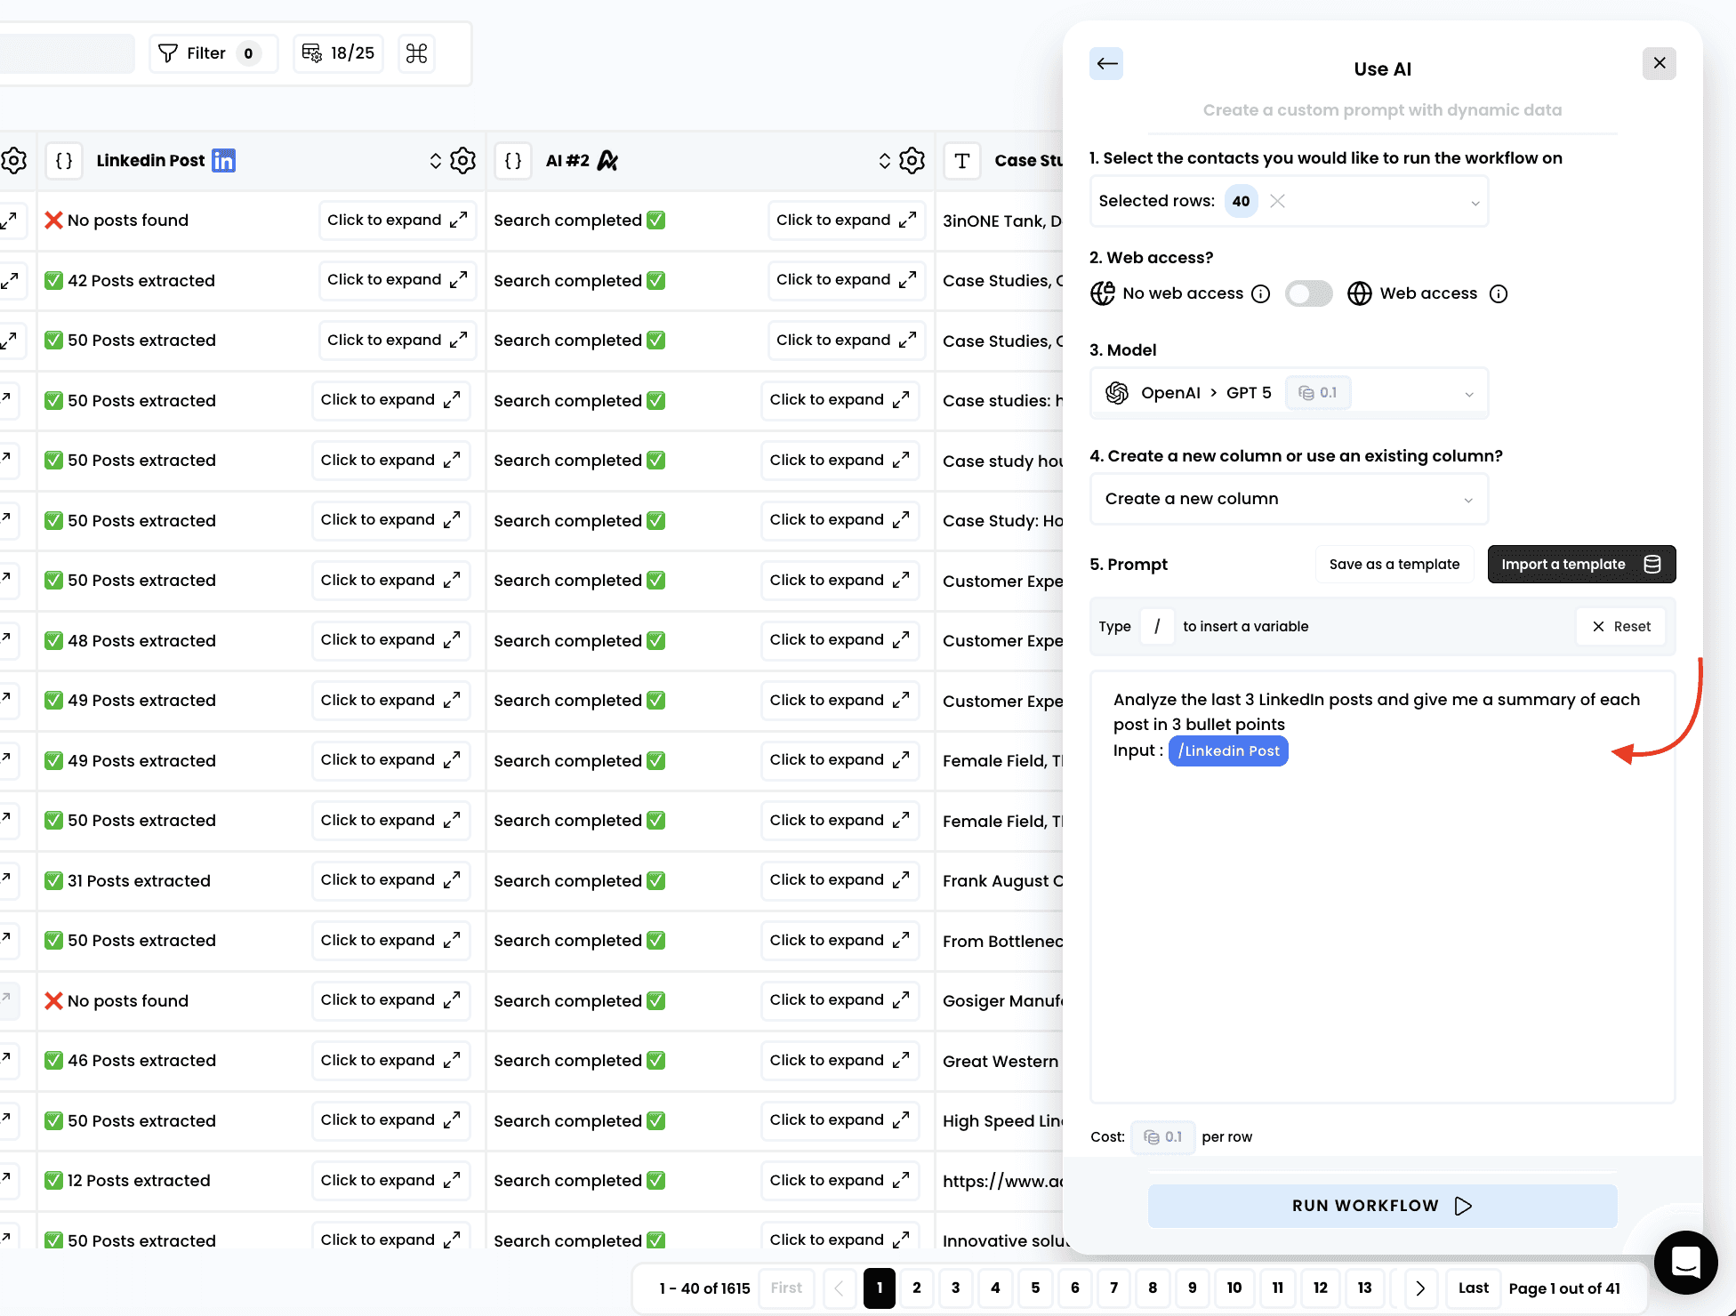The image size is (1736, 1316).
Task: Click the No web access info icon
Action: tap(1260, 294)
